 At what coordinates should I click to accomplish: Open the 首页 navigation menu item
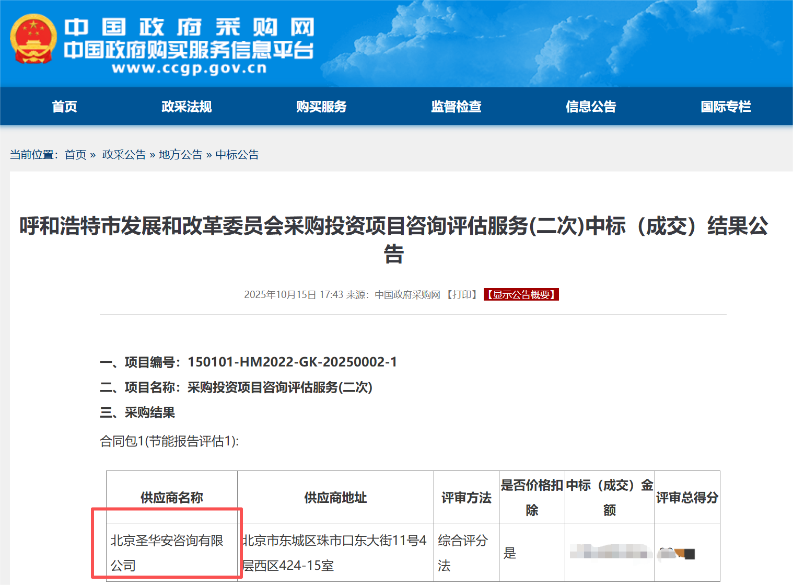click(64, 107)
